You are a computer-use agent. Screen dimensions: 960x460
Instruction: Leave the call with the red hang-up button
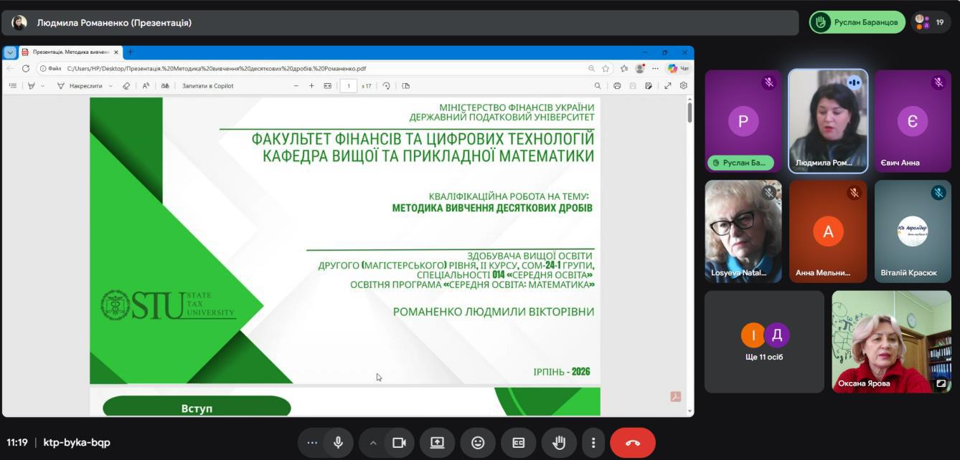click(632, 443)
